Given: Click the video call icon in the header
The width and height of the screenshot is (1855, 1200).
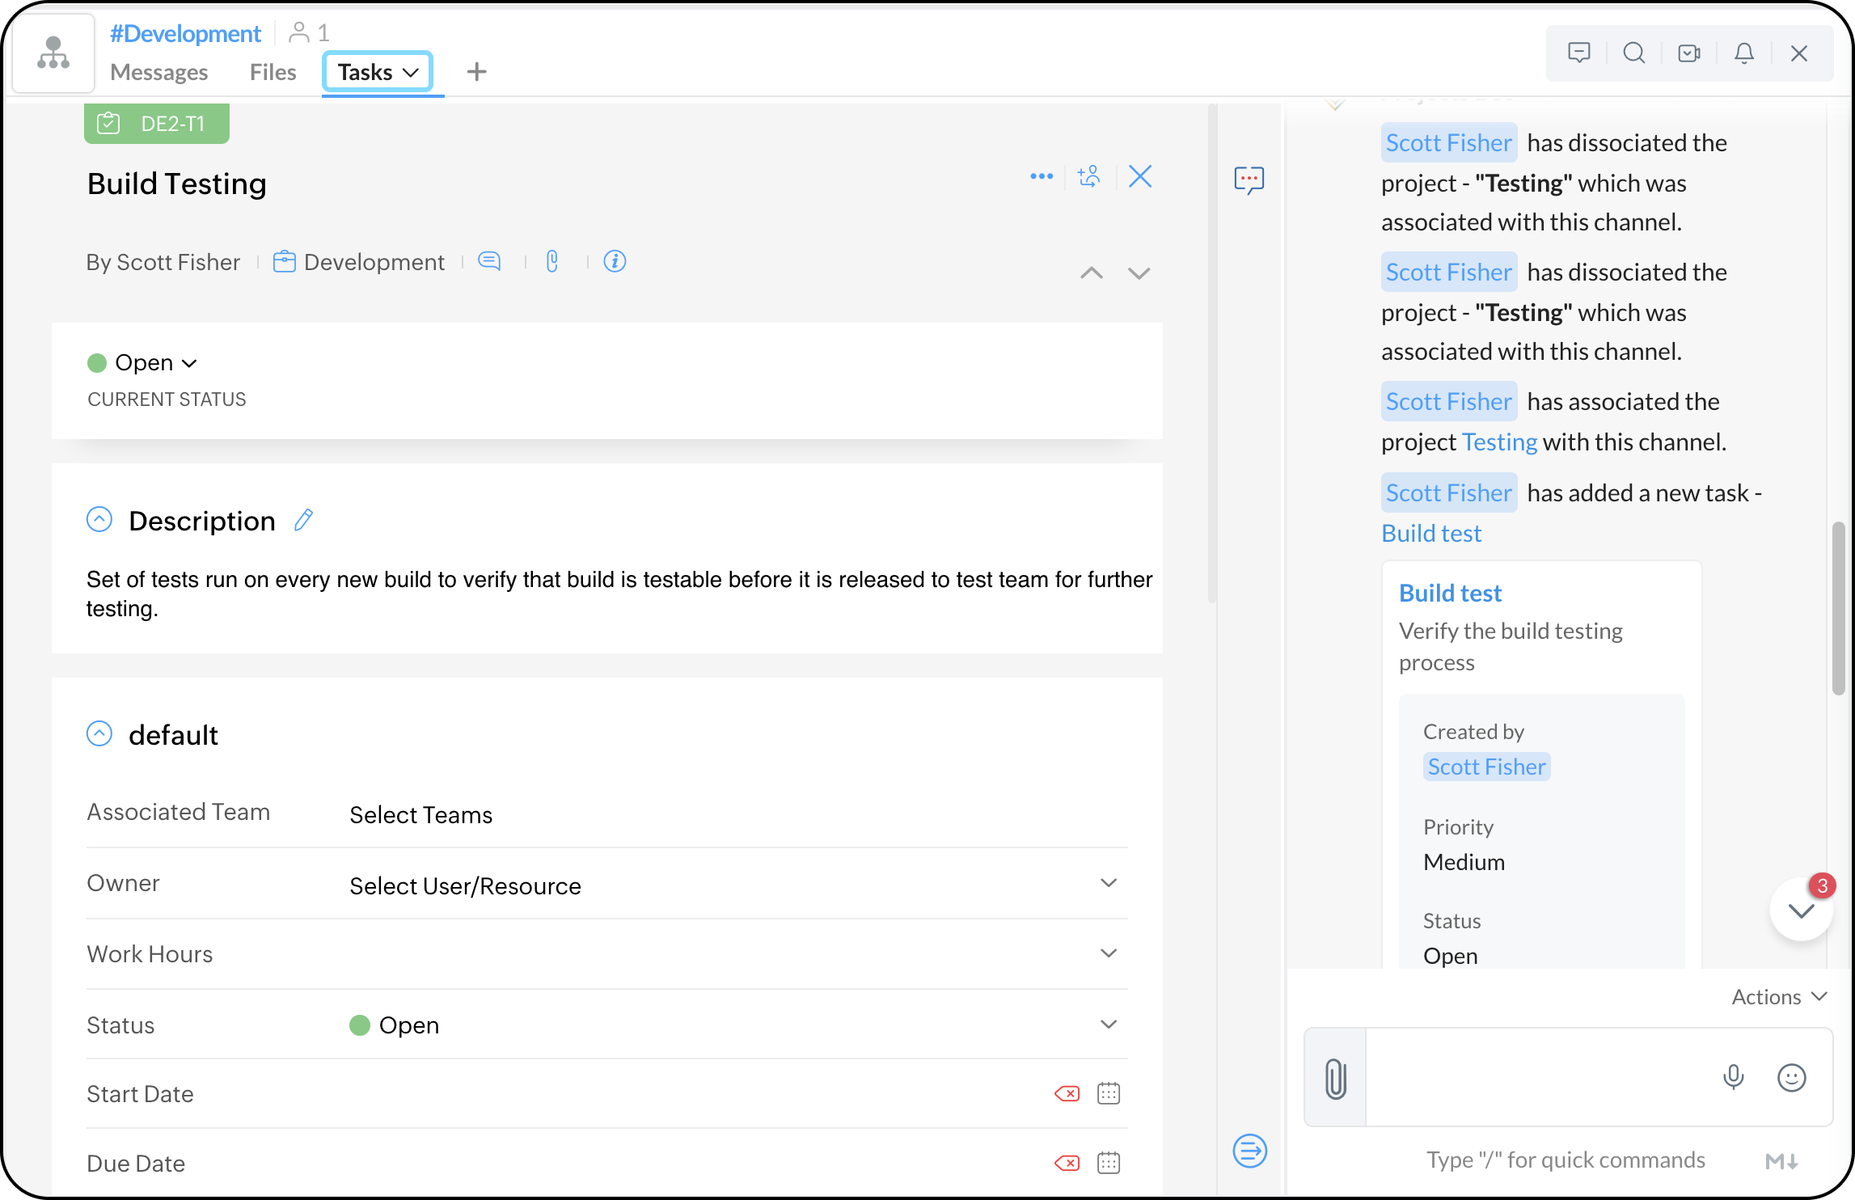Looking at the screenshot, I should coord(1688,53).
